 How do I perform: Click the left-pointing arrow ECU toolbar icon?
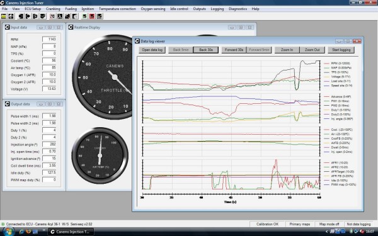[21, 16]
